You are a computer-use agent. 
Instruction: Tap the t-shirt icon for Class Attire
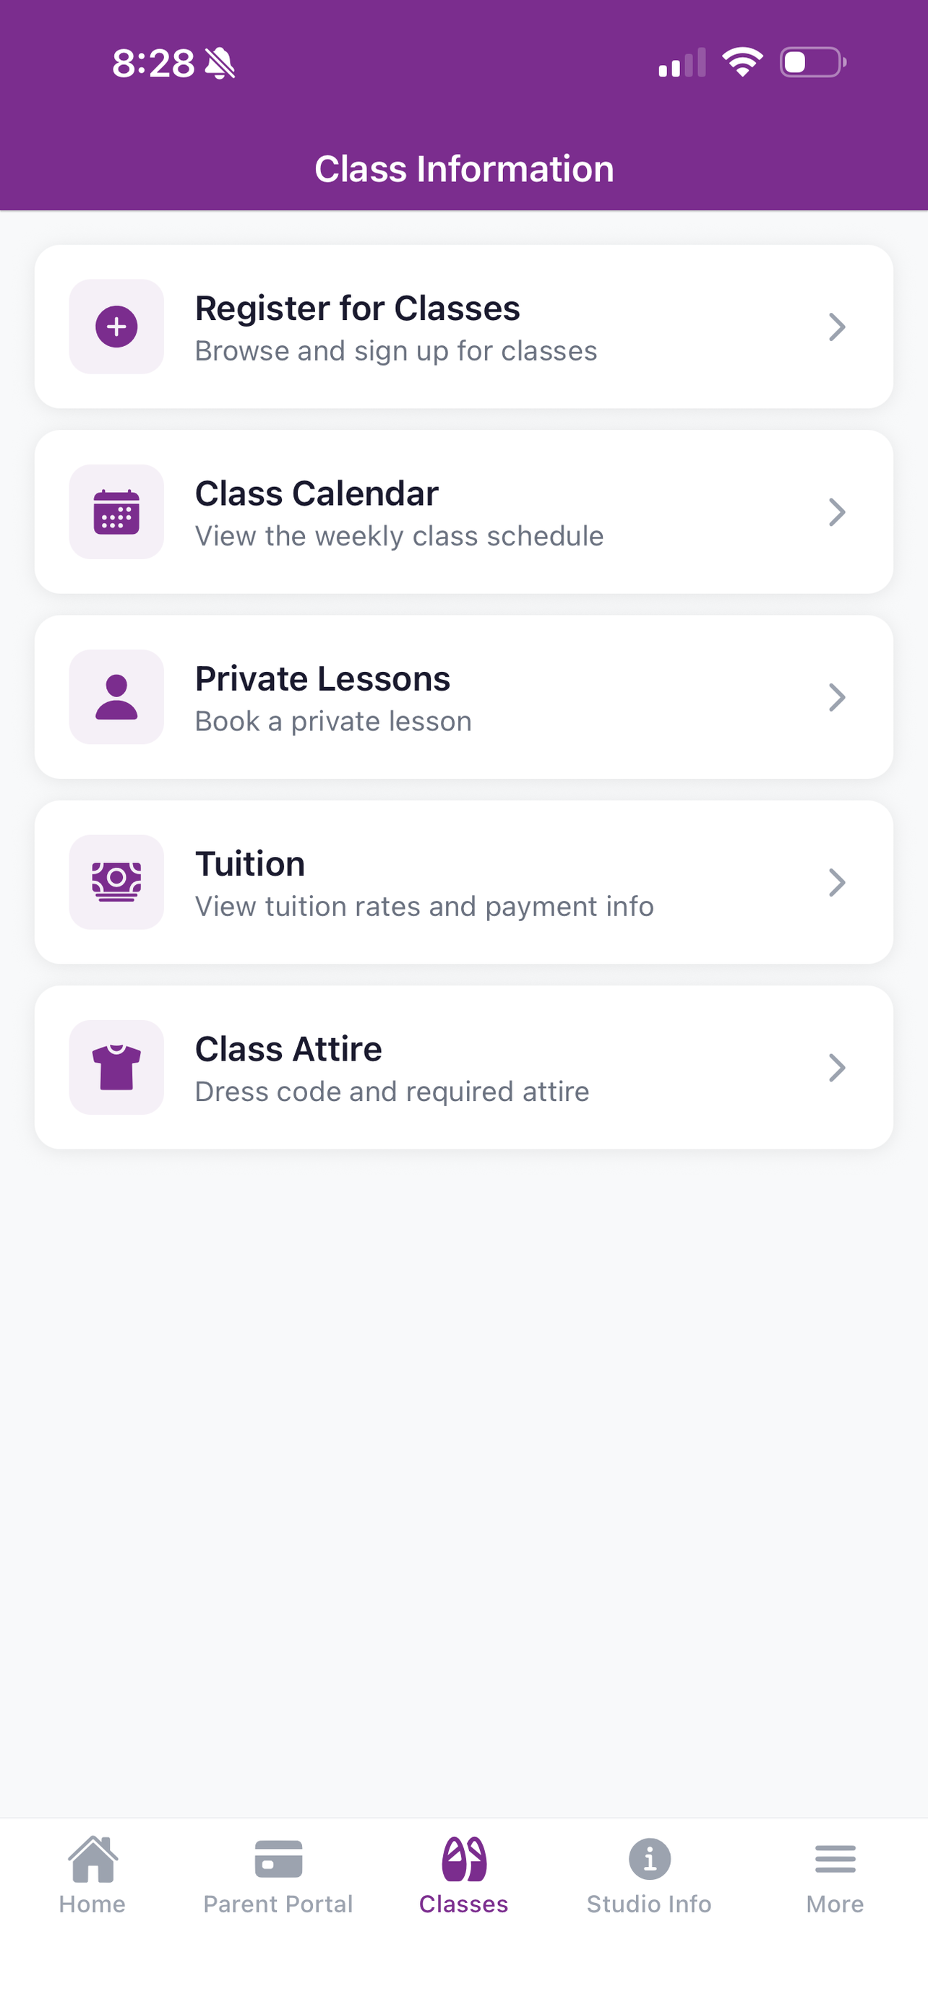coord(116,1067)
